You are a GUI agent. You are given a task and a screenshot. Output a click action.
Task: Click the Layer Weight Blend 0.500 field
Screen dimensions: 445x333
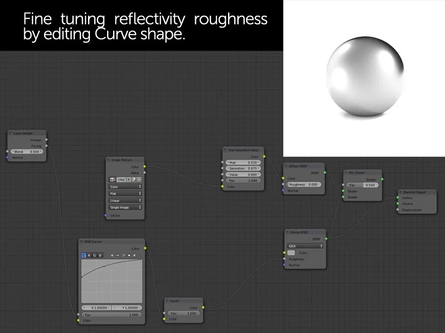(27, 152)
